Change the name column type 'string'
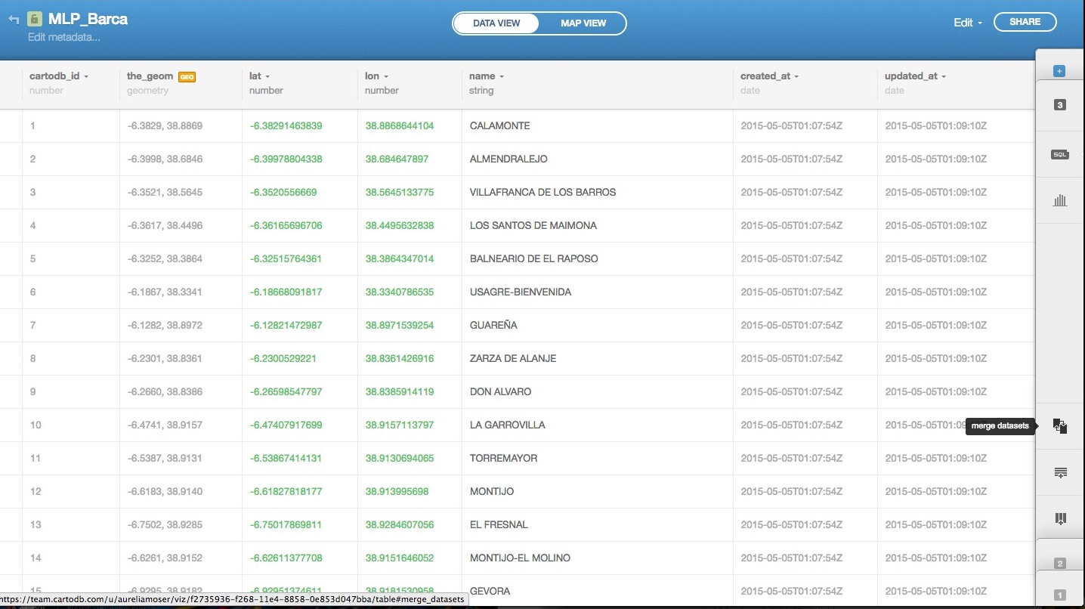This screenshot has height=609, width=1085. 481,91
